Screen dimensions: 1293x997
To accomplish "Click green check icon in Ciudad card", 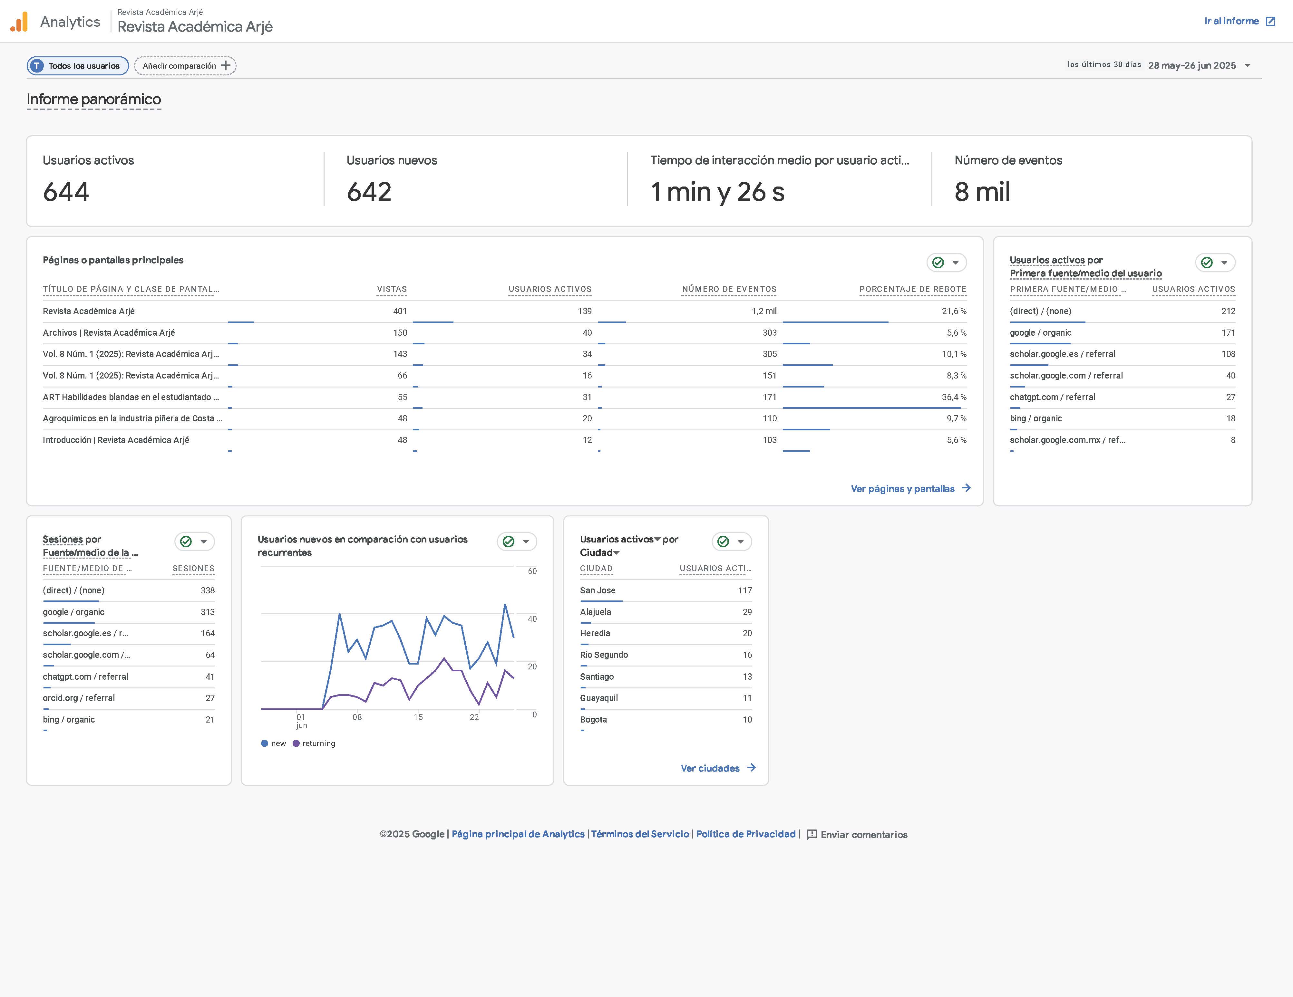I will 723,542.
